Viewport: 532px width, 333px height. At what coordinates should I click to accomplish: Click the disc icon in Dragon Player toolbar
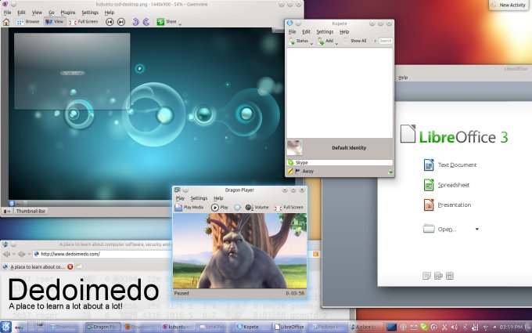(237, 208)
